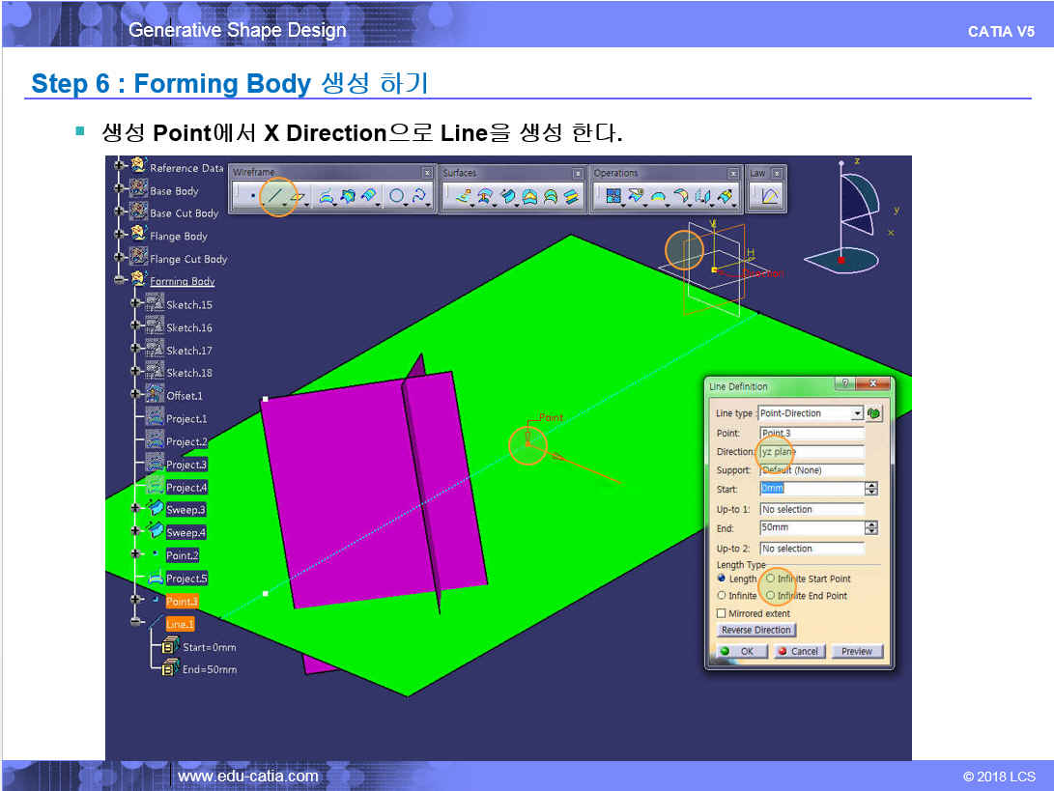This screenshot has width=1054, height=791.
Task: Collapse the Forming Body tree node
Action: click(x=121, y=281)
